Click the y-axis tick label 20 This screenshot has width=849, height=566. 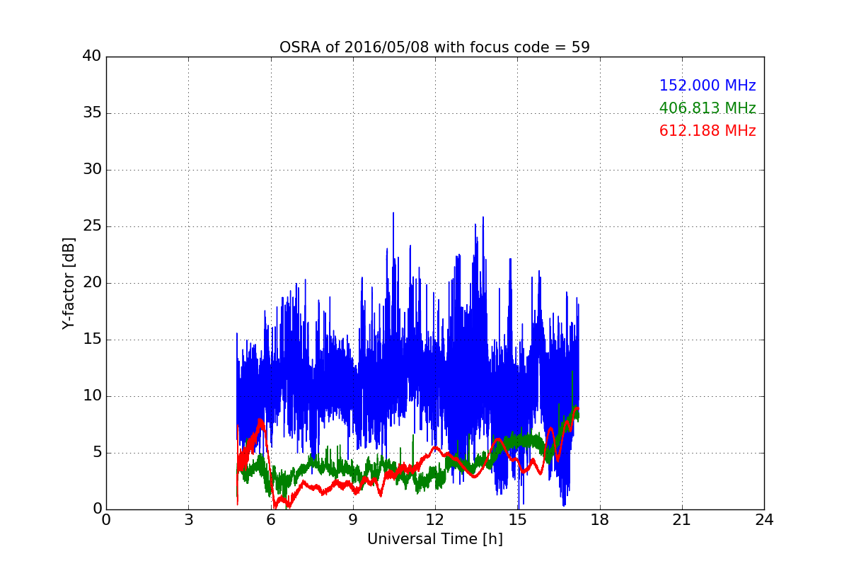point(92,283)
